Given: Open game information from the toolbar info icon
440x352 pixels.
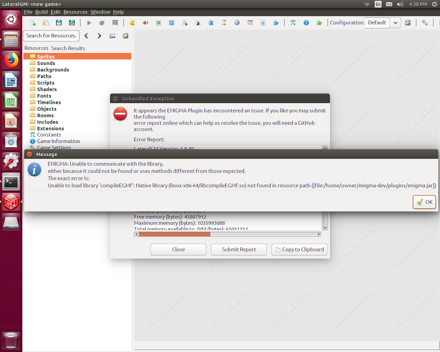Looking at the screenshot, I should (306, 23).
